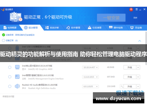The image size is (147, 106).
Task: Open the arrow beside 升级 for Intel USB 3.0
Action: tap(138, 48)
